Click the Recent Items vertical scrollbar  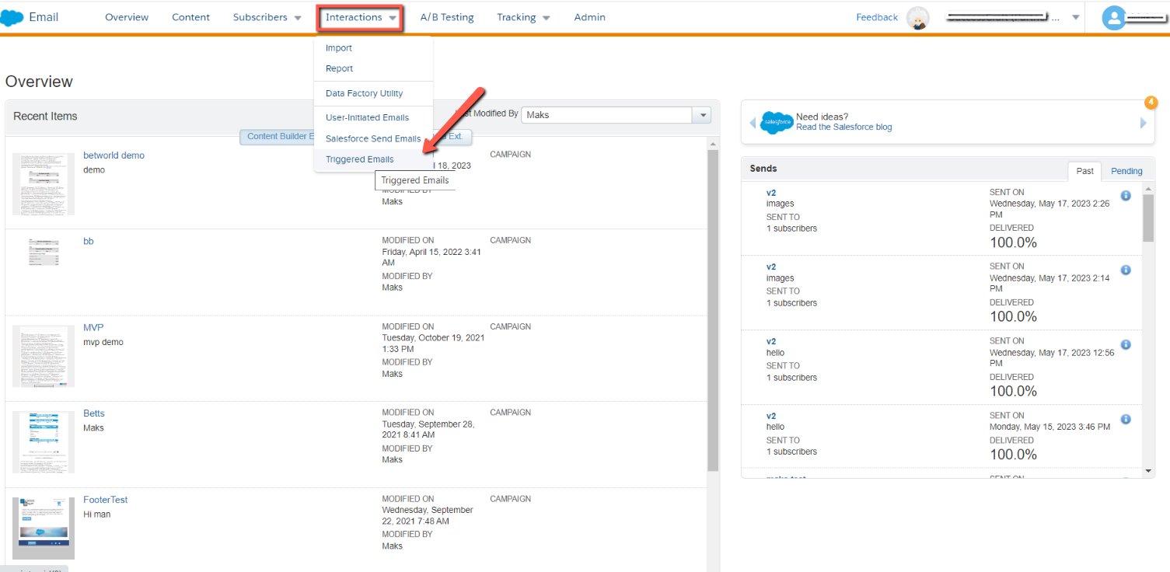pos(713,311)
